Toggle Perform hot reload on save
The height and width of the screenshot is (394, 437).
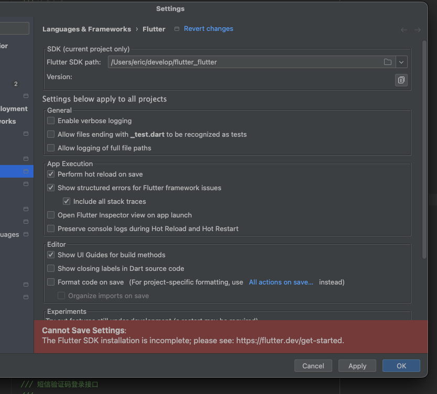pyautogui.click(x=51, y=174)
